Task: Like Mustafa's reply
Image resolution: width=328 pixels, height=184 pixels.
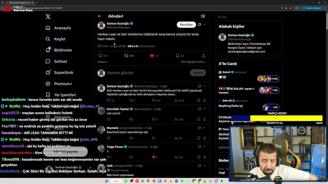Action: [153, 138]
